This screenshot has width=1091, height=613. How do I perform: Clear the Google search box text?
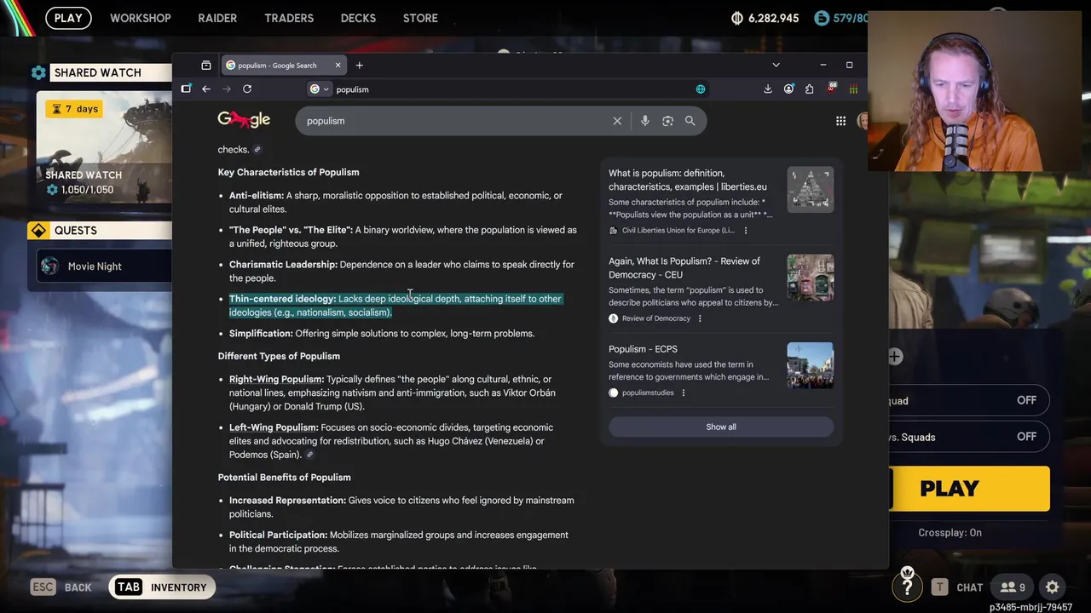tap(617, 121)
